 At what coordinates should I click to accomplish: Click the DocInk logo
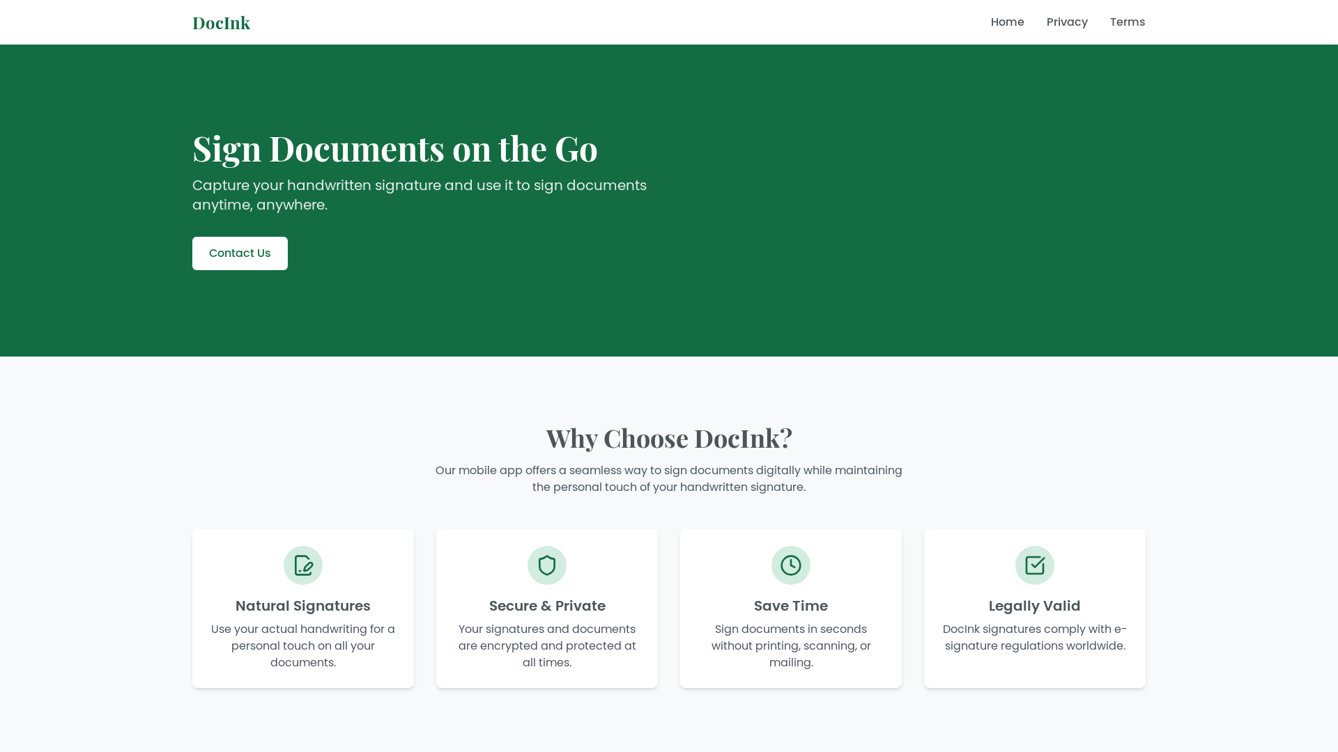point(221,23)
